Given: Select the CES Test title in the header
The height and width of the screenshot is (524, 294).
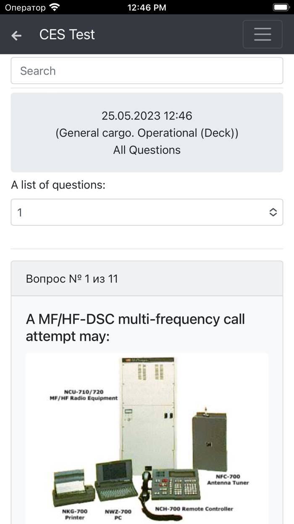Looking at the screenshot, I should pos(67,35).
